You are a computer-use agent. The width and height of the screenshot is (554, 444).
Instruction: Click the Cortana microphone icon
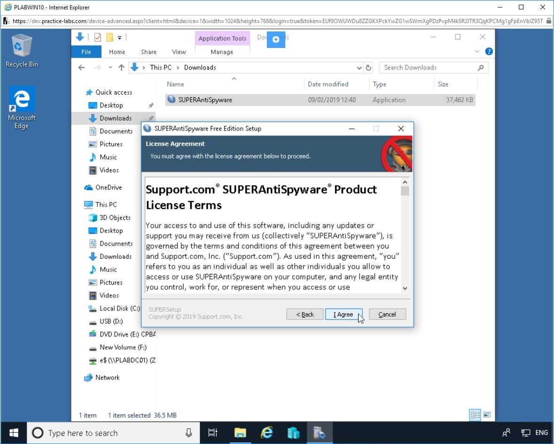(189, 433)
